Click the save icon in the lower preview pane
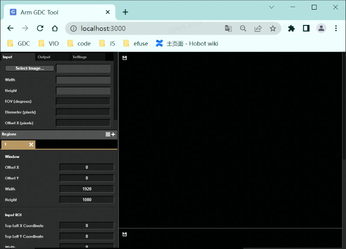This screenshot has height=249, width=346. click(x=125, y=235)
